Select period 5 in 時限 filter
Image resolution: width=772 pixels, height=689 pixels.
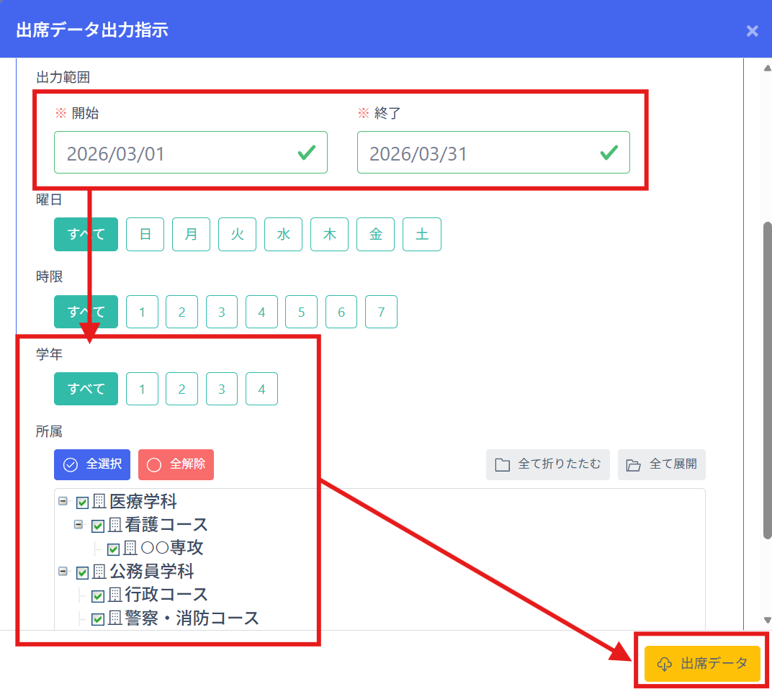pyautogui.click(x=301, y=312)
